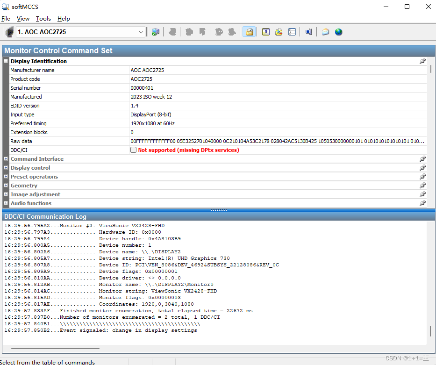
Task: Select the Manufacturer name row
Action: (x=218, y=70)
